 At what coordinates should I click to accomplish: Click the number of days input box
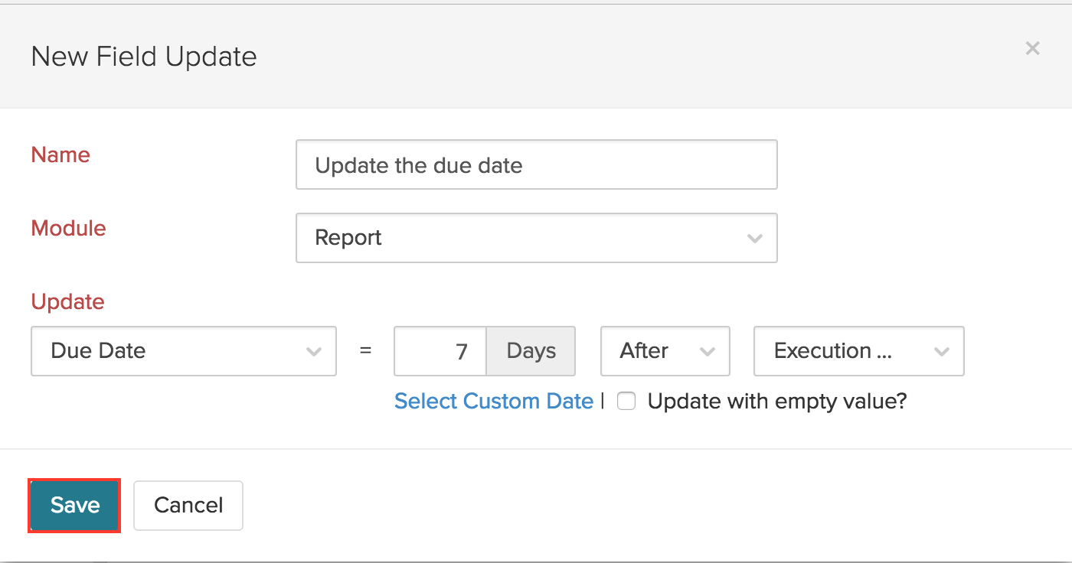[440, 351]
